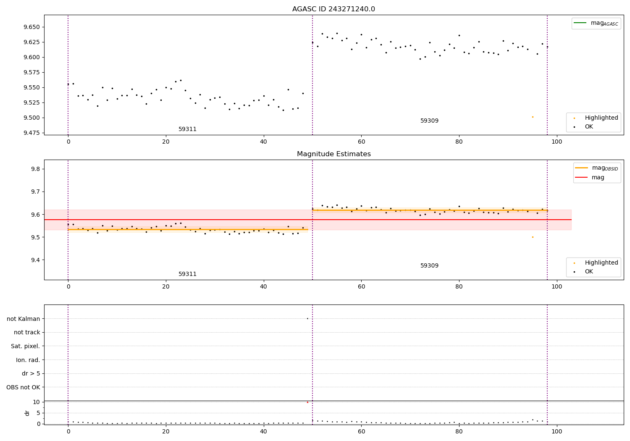Image resolution: width=630 pixels, height=441 pixels.
Task: Click the 9.525 y-axis tick label
Action: (x=31, y=102)
